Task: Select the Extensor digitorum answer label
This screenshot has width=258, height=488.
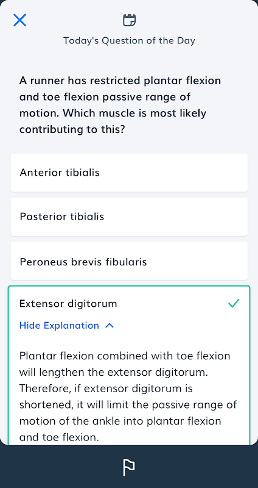Action: pyautogui.click(x=68, y=303)
